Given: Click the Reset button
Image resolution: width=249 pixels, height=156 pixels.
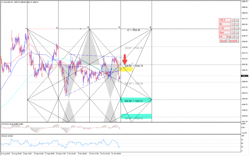Looking at the screenshot, I should (x=223, y=41).
